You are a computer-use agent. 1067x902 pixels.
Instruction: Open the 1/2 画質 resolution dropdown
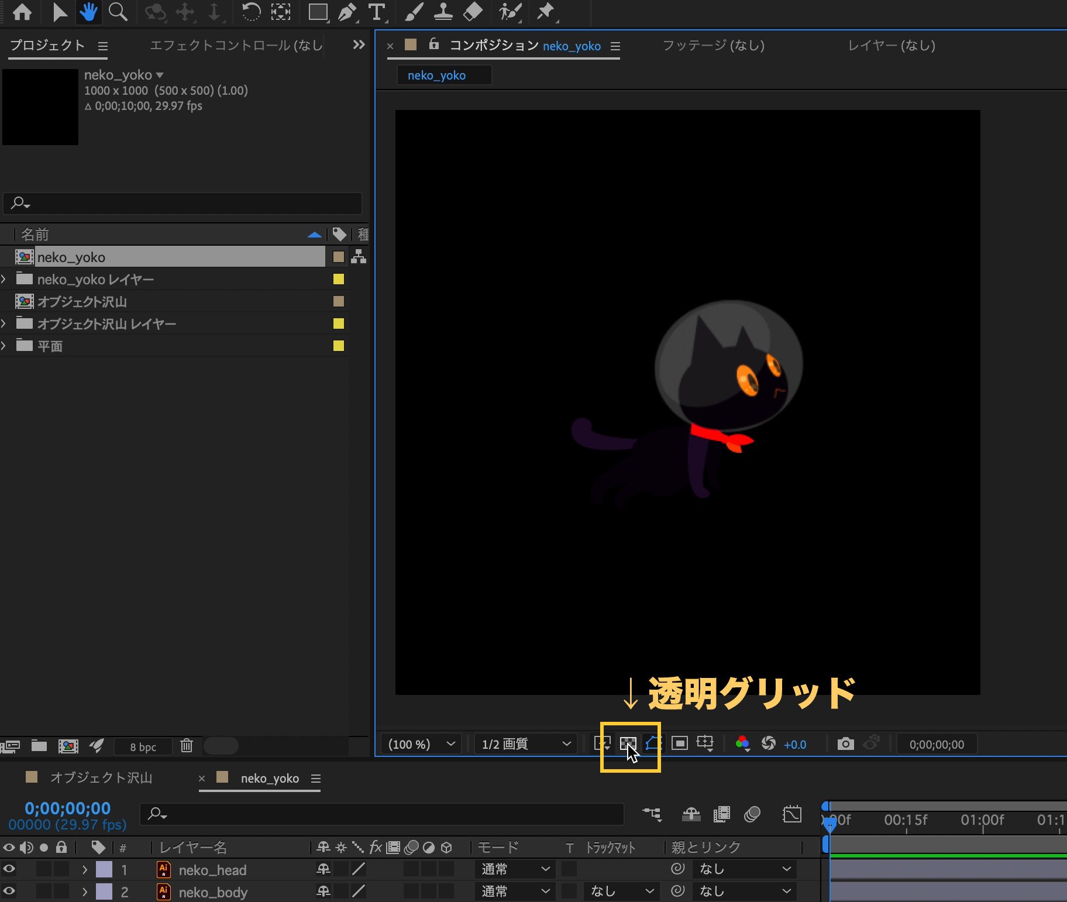coord(525,744)
